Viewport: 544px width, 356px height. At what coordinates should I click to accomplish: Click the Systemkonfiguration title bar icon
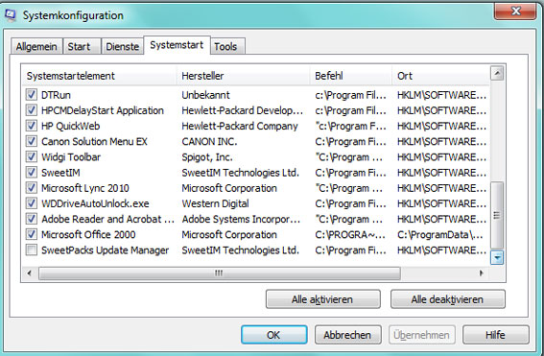[10, 15]
